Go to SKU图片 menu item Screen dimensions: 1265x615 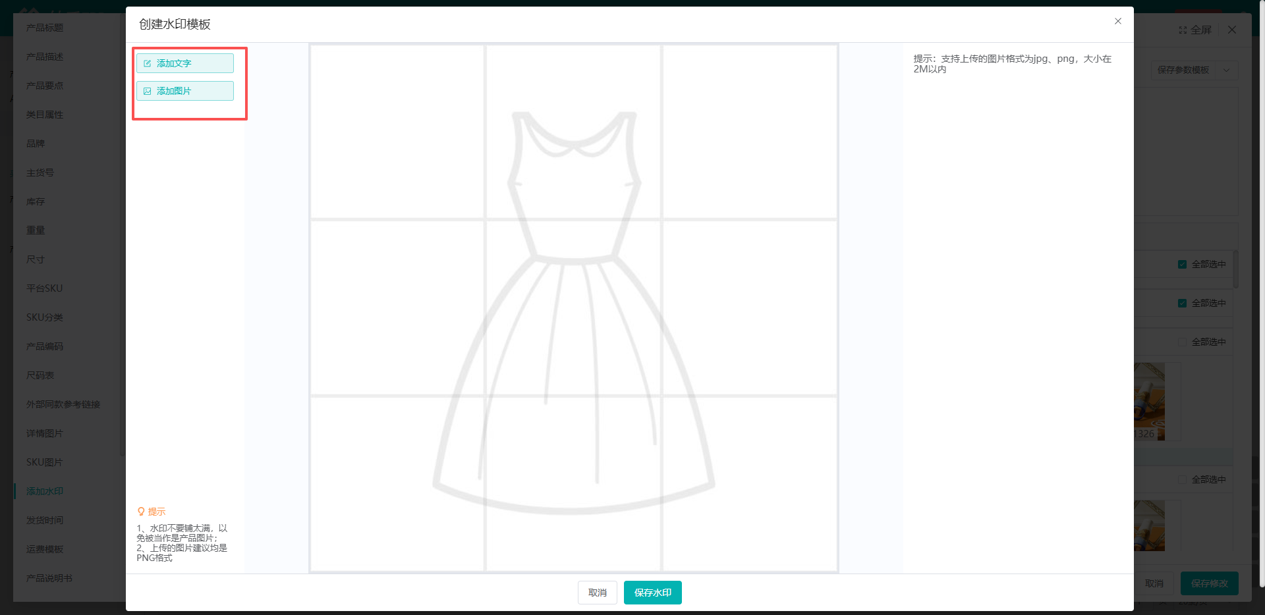[44, 462]
